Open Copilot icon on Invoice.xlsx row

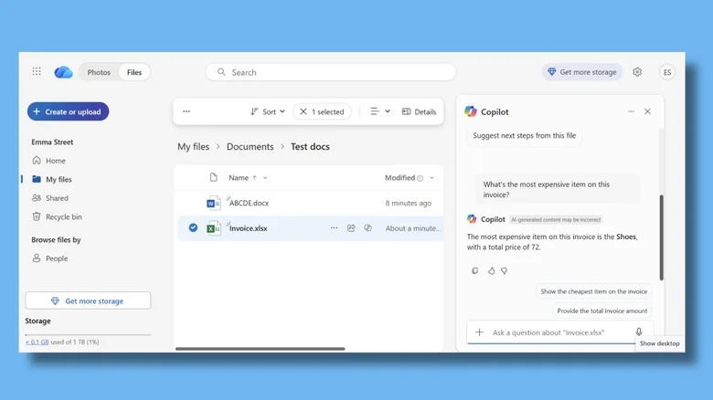click(x=367, y=228)
